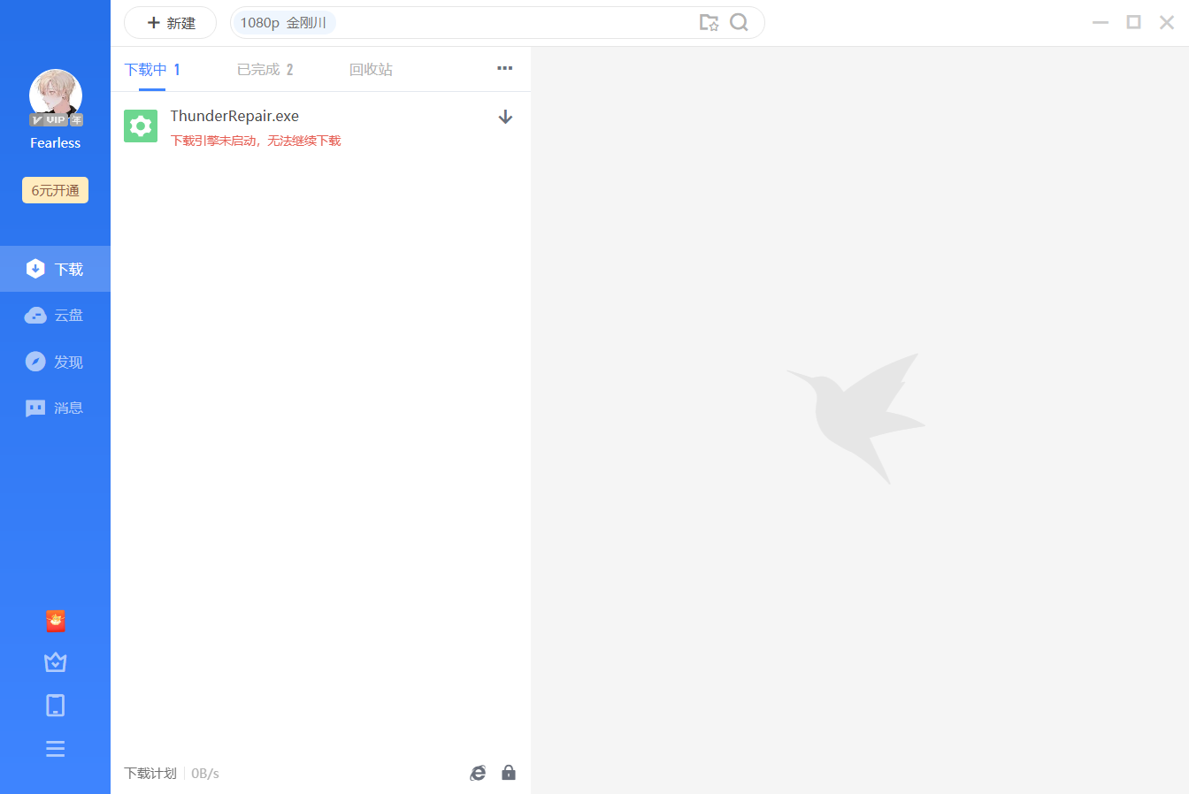Open the 回收站 tab
1189x794 pixels.
coord(371,70)
